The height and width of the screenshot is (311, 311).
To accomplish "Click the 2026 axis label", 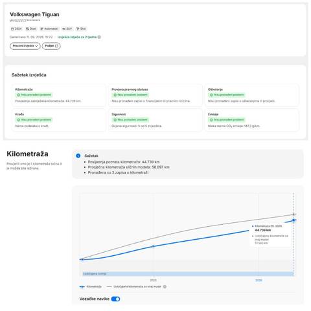I will pyautogui.click(x=259, y=281).
